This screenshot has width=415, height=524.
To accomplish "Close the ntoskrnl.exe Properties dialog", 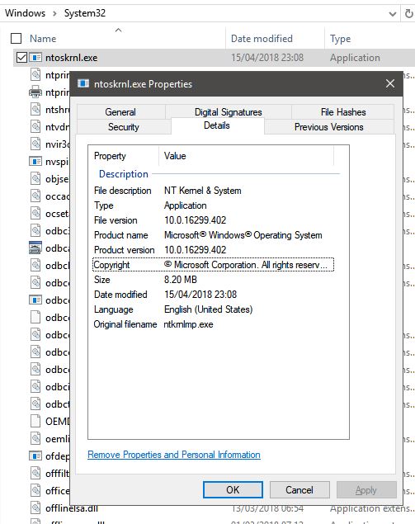I will pos(390,83).
